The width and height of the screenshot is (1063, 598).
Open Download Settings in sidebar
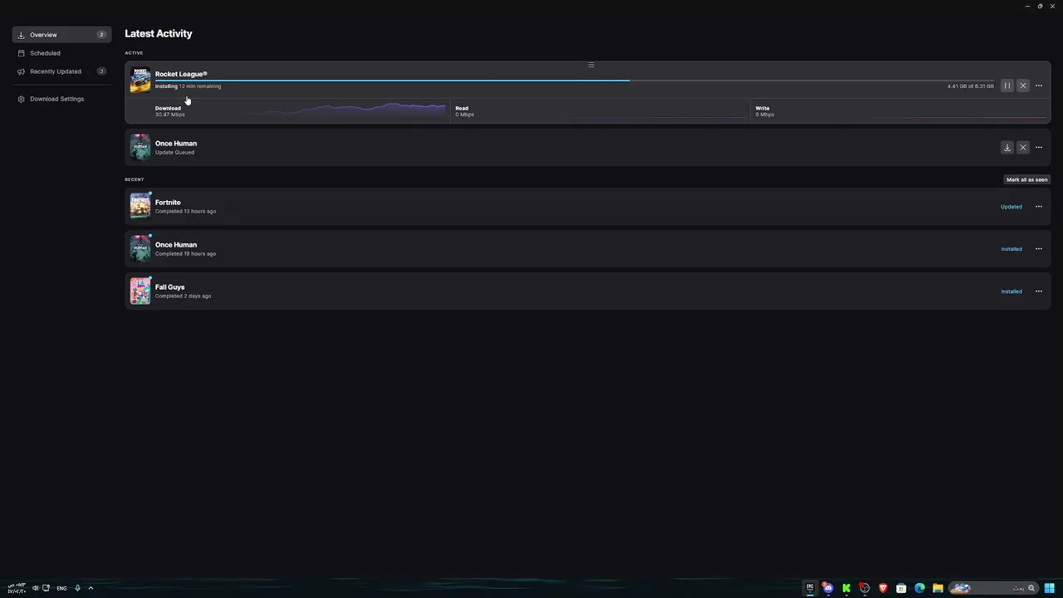pos(61,99)
